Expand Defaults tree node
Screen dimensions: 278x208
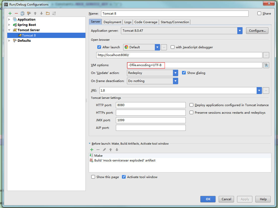point(9,41)
